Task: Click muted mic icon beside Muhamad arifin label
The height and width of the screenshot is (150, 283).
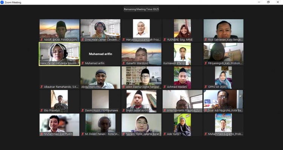Action: 83,63
